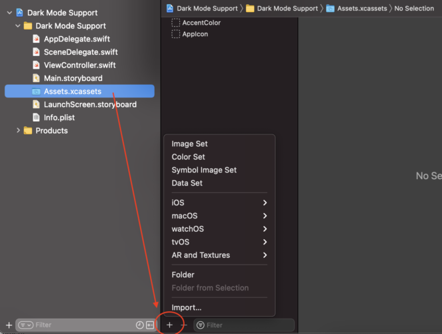442x334 pixels.
Task: Click the Main.storyboard file icon
Action: click(x=36, y=78)
